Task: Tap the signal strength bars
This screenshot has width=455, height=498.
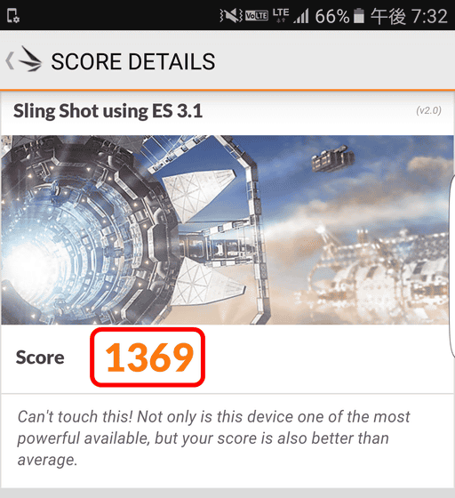Action: [301, 16]
